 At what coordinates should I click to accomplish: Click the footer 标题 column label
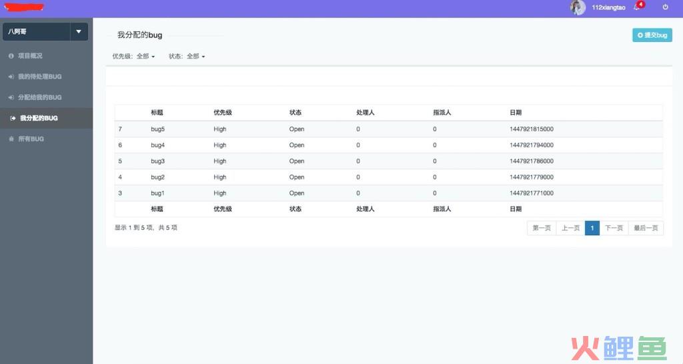click(157, 209)
